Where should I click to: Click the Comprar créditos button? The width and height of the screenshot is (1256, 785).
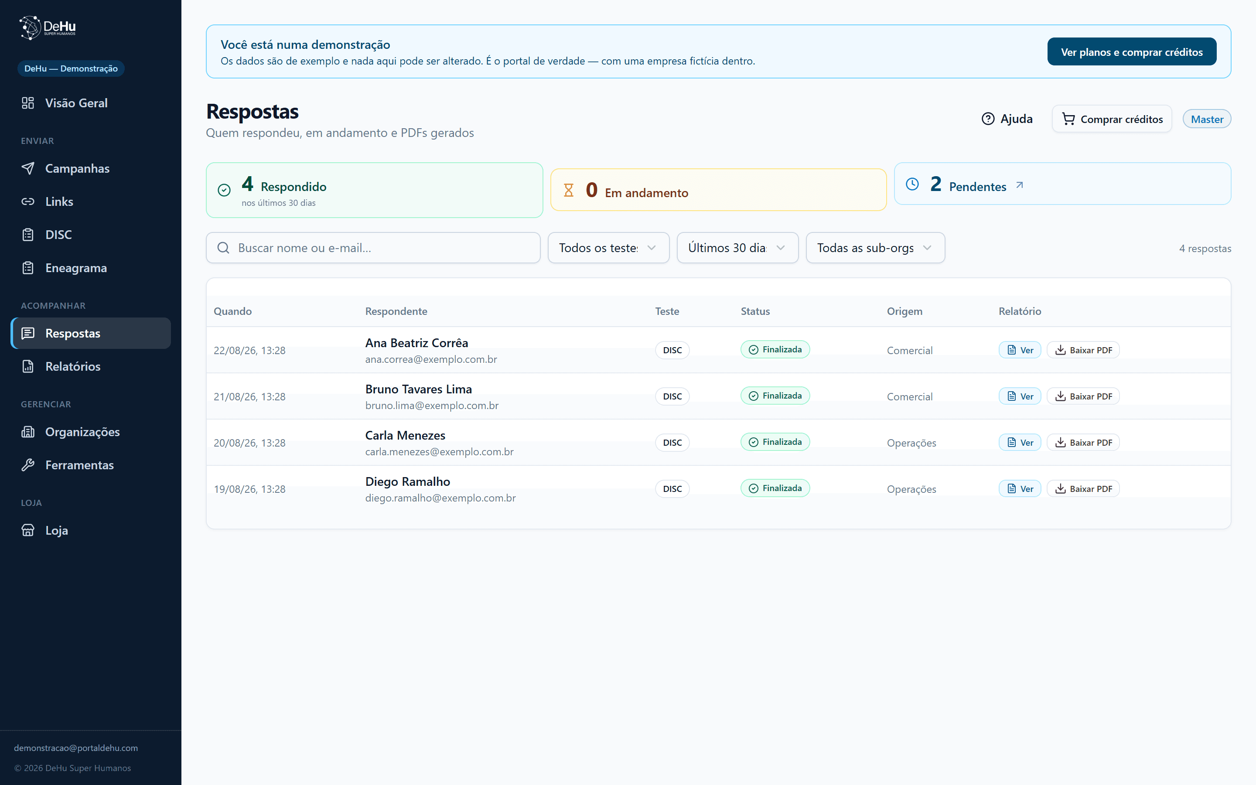coord(1112,119)
